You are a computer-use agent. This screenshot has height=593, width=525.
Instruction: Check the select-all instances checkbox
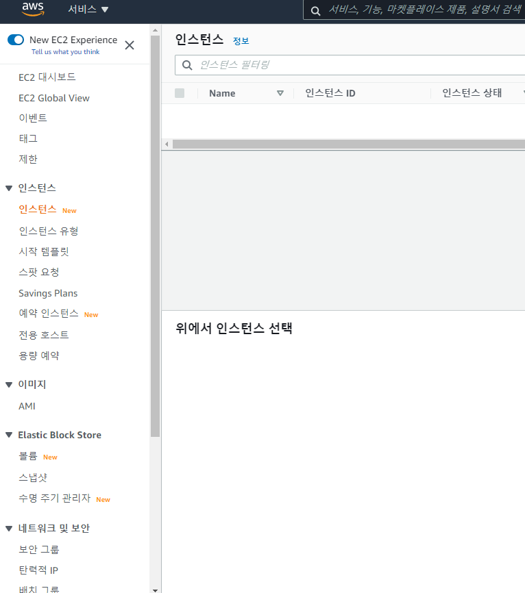tap(180, 93)
